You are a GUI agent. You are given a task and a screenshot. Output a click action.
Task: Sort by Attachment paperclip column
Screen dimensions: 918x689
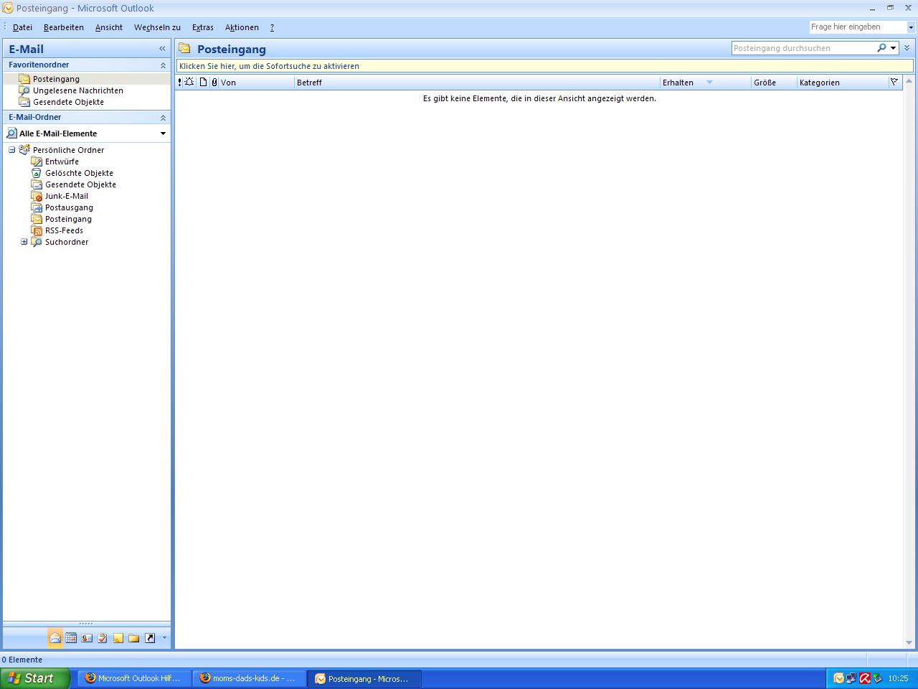[x=214, y=83]
